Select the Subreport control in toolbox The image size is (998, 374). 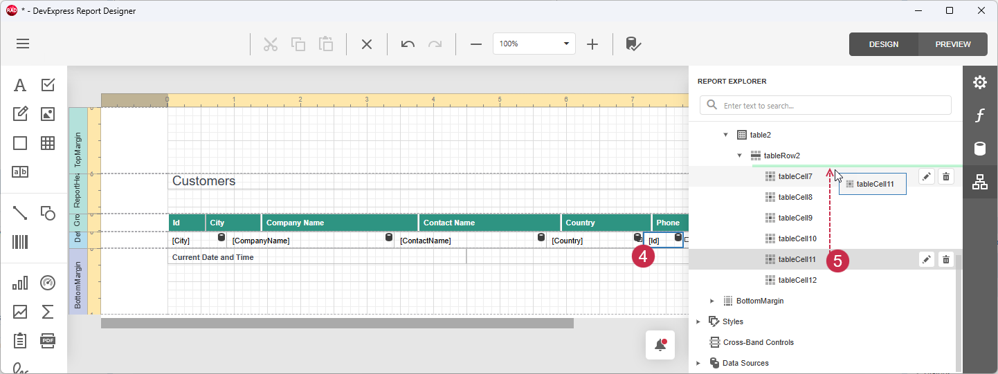[20, 341]
